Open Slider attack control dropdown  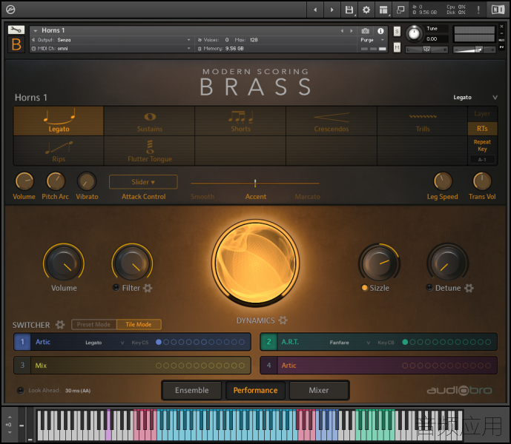tap(143, 182)
